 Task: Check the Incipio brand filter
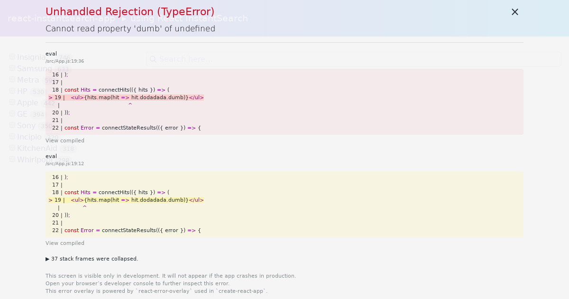[12, 136]
